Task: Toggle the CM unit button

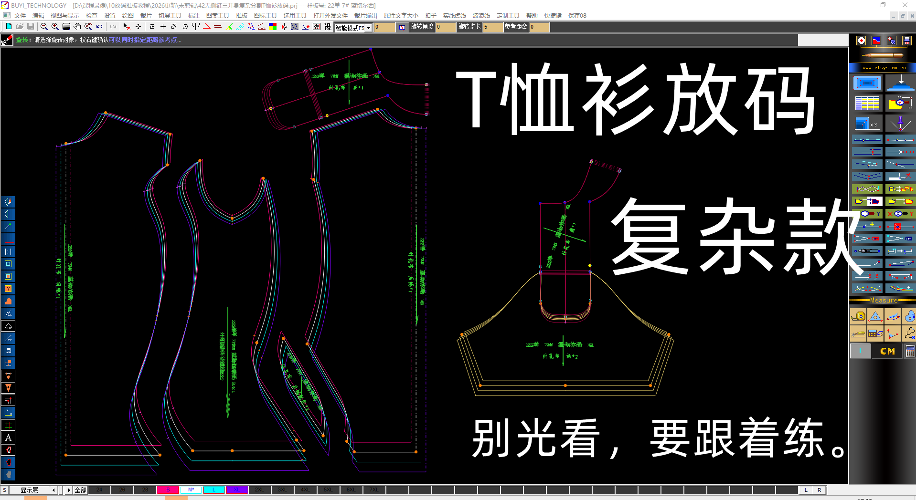Action: pos(887,352)
